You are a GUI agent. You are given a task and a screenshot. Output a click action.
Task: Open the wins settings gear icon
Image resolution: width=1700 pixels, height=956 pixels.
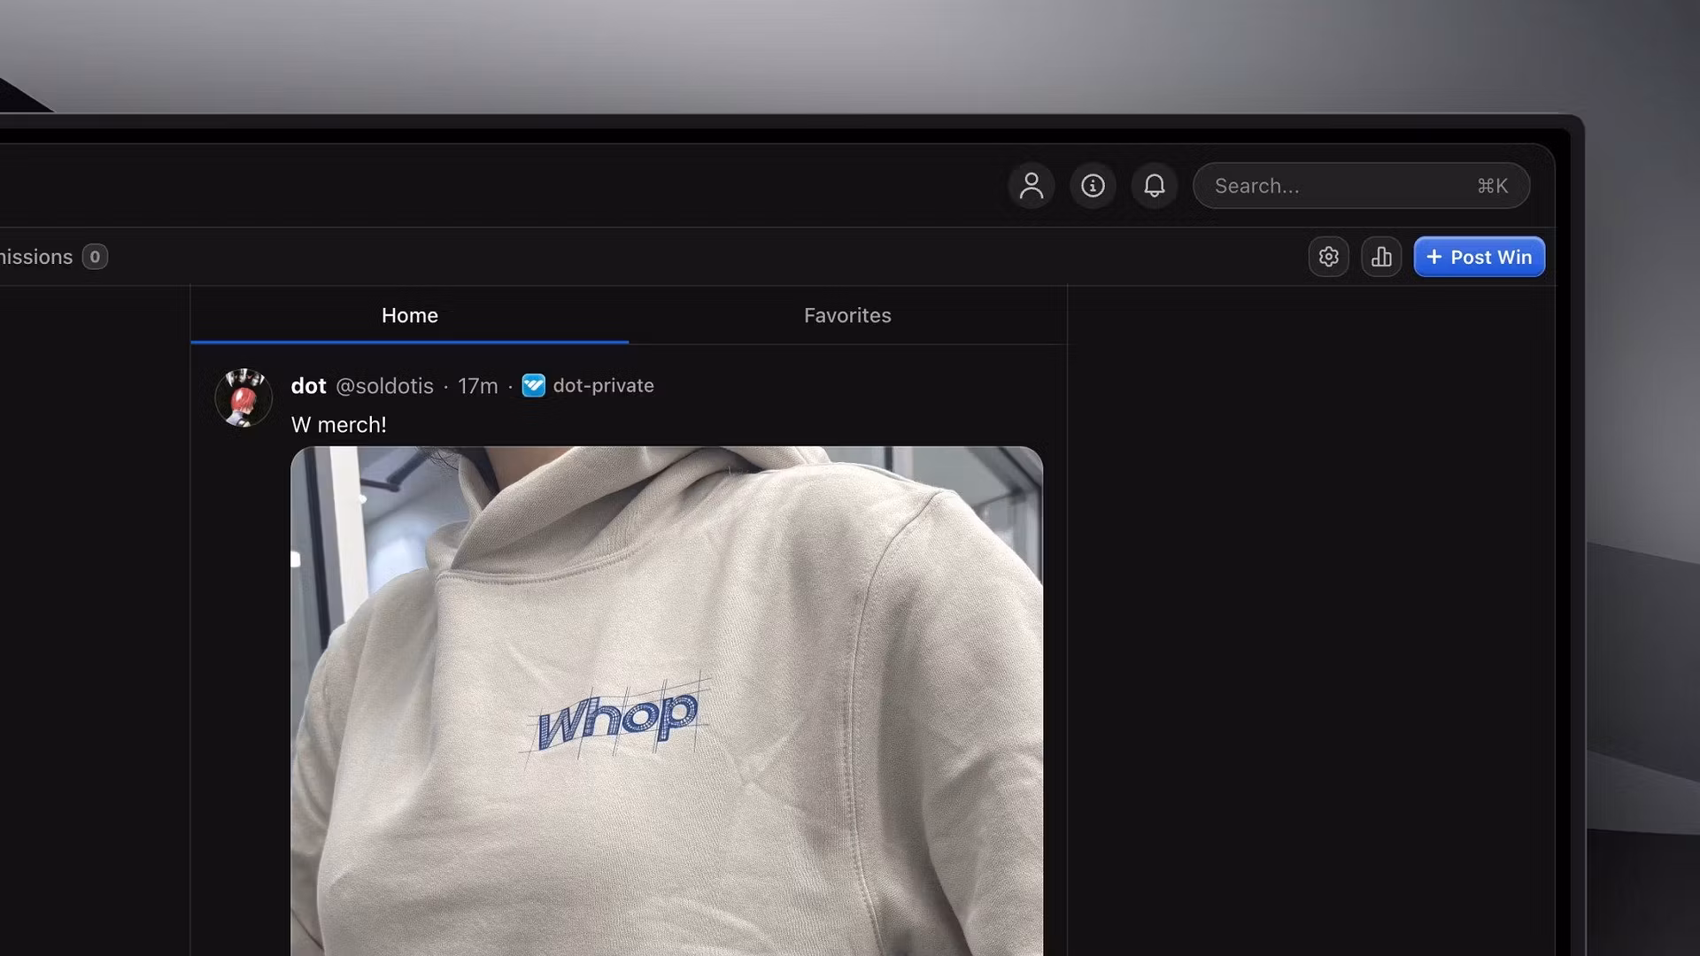coord(1328,257)
